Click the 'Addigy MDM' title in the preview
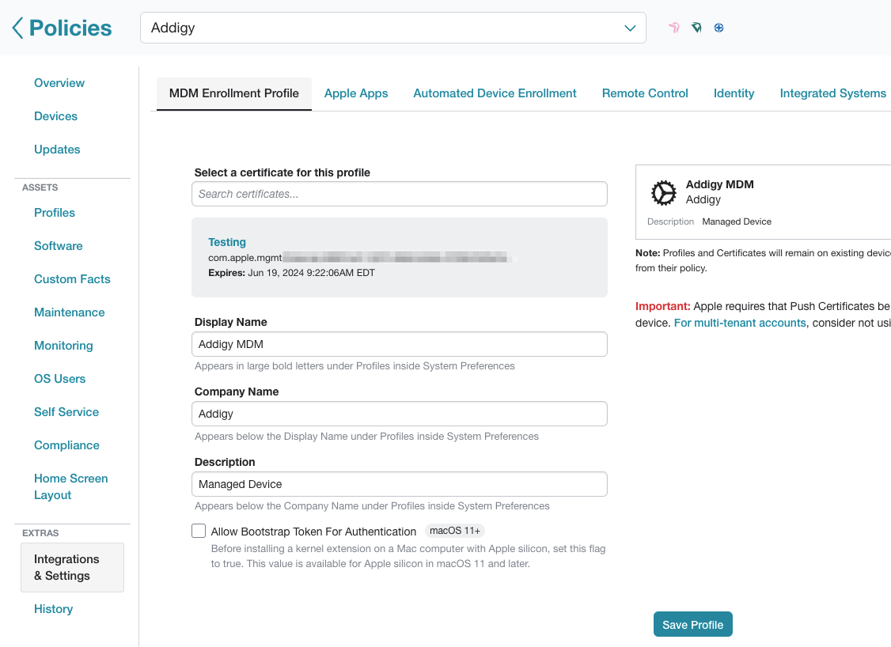Image resolution: width=891 pixels, height=647 pixels. pyautogui.click(x=719, y=184)
